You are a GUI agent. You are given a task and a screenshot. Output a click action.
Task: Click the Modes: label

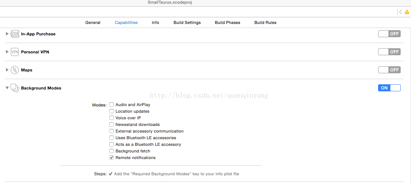coord(99,105)
